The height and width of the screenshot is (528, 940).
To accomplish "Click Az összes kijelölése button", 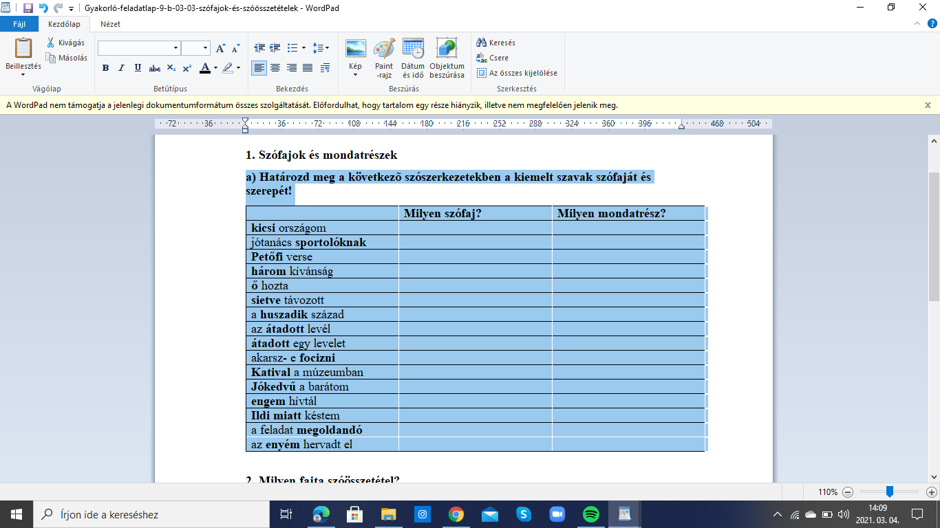I will tap(517, 73).
